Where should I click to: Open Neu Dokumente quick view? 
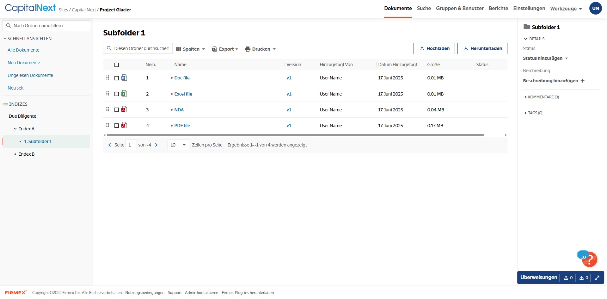[x=24, y=63]
